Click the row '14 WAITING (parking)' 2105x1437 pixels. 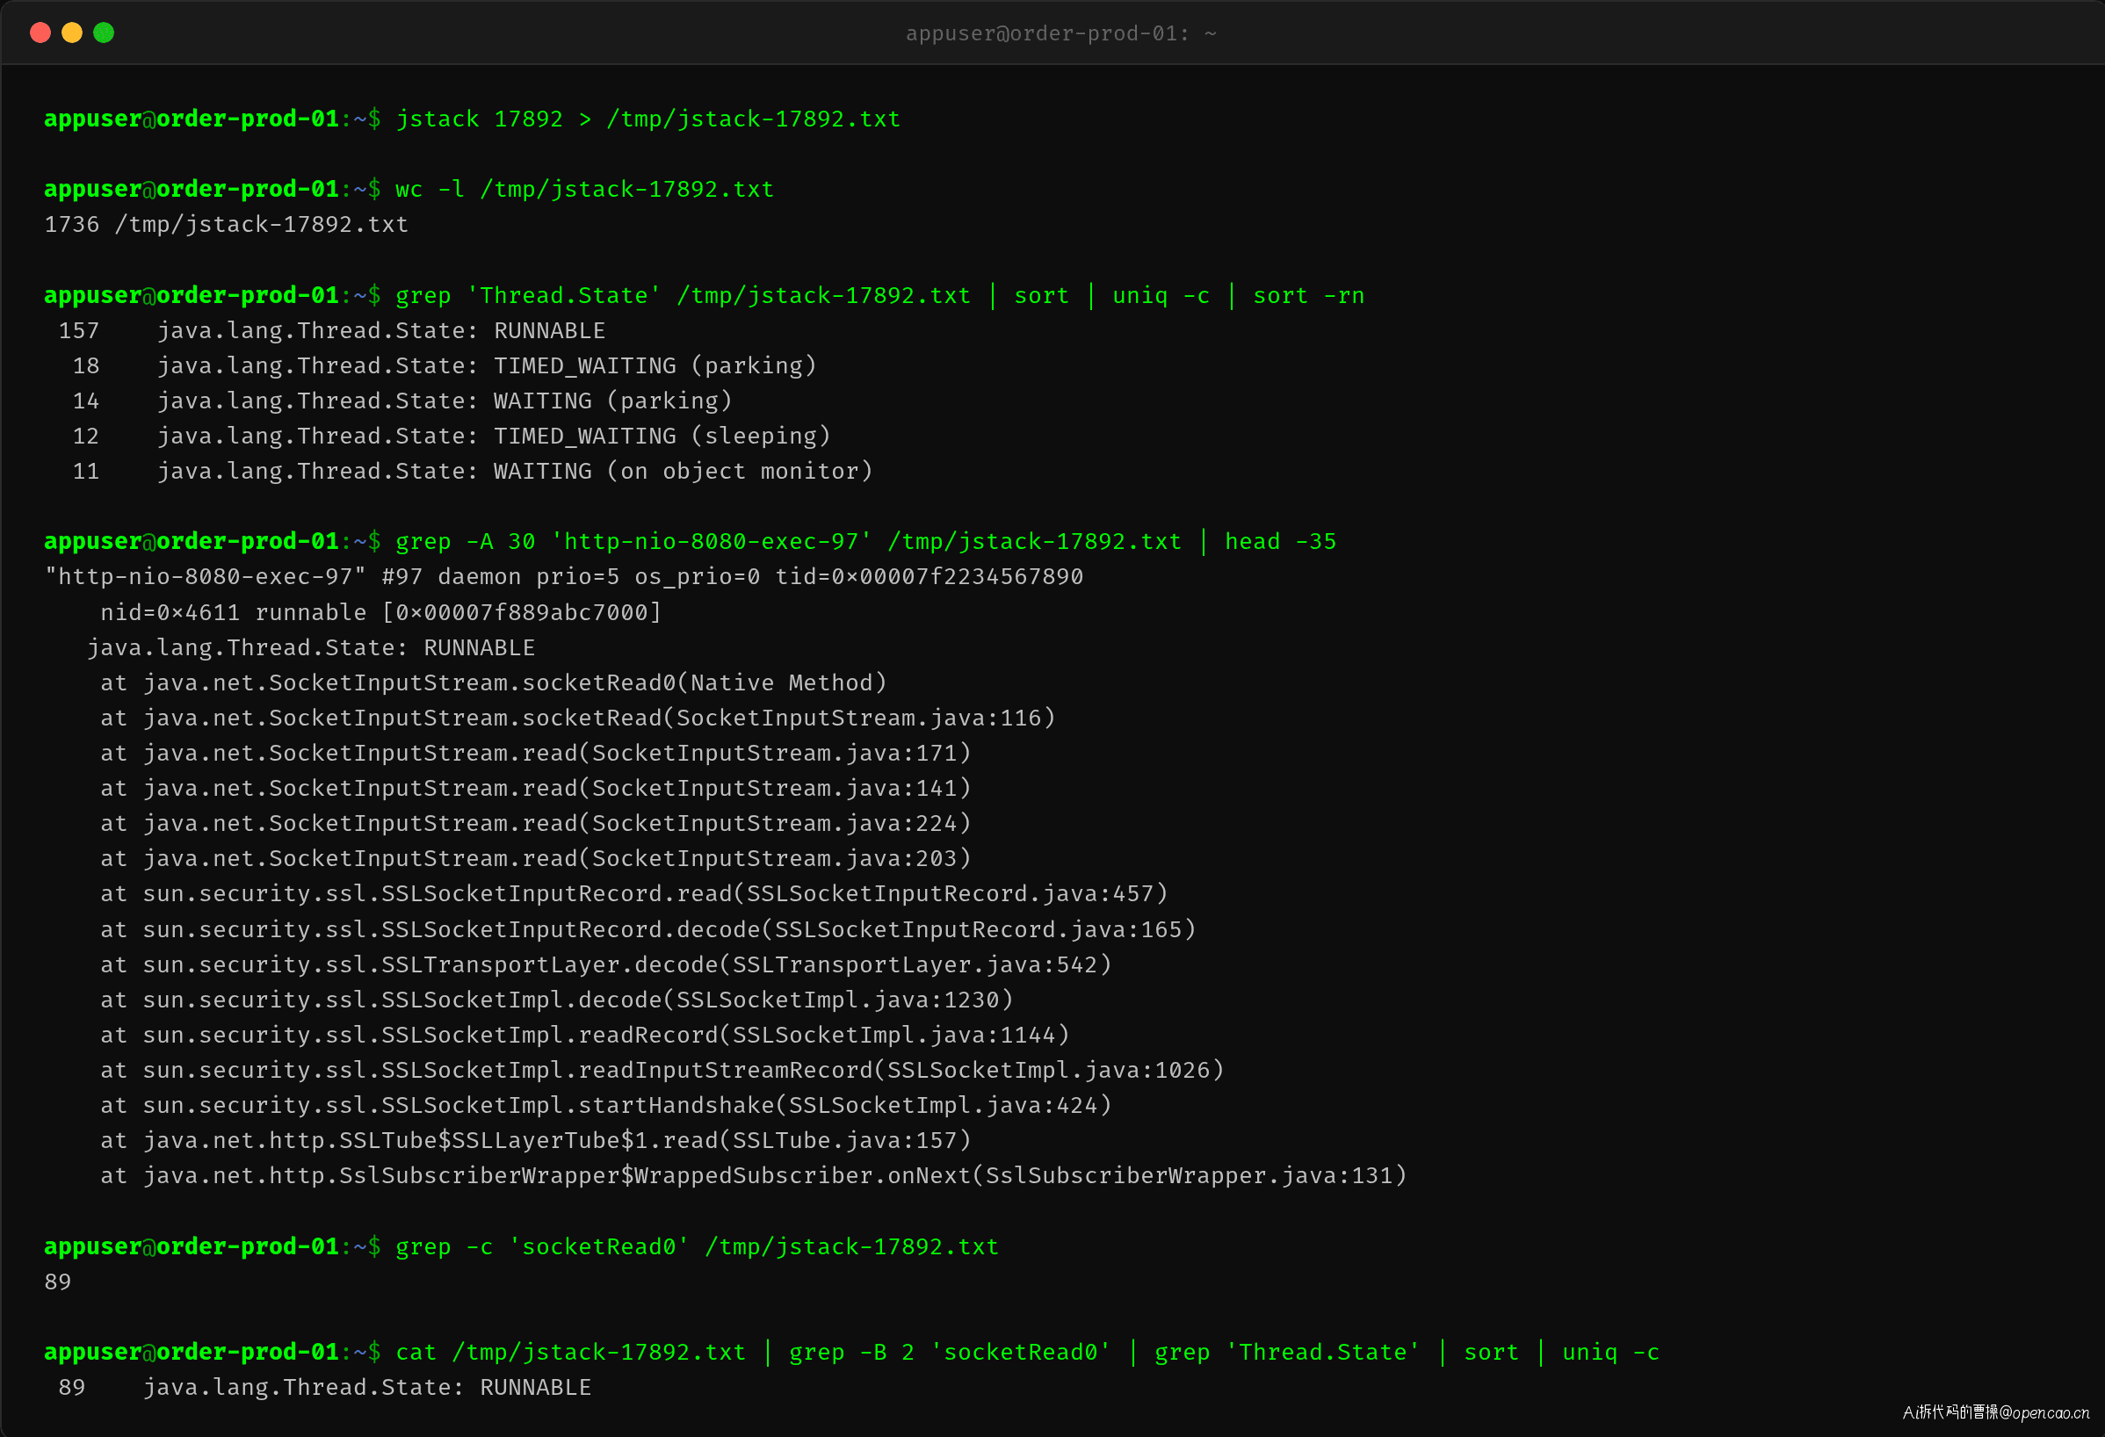coord(402,401)
